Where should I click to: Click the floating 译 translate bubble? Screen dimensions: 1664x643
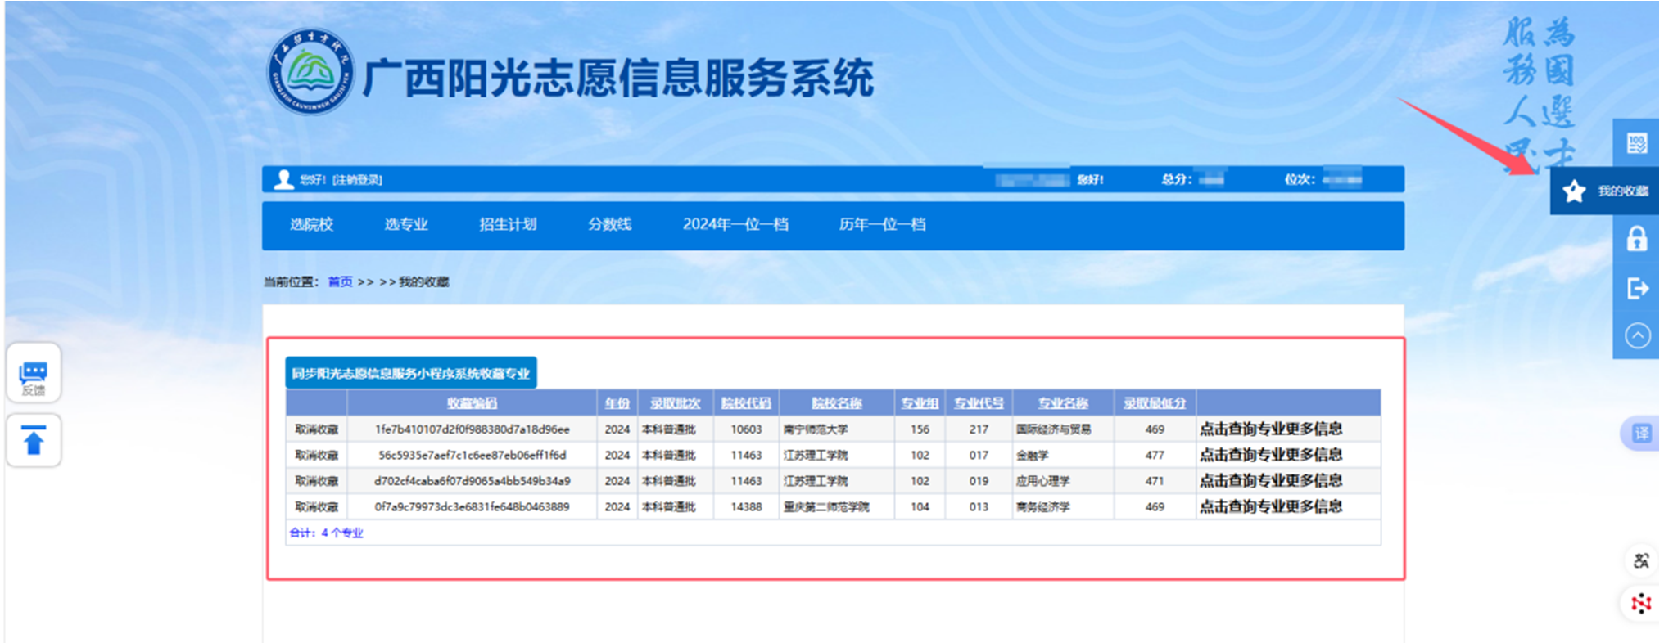(1641, 433)
